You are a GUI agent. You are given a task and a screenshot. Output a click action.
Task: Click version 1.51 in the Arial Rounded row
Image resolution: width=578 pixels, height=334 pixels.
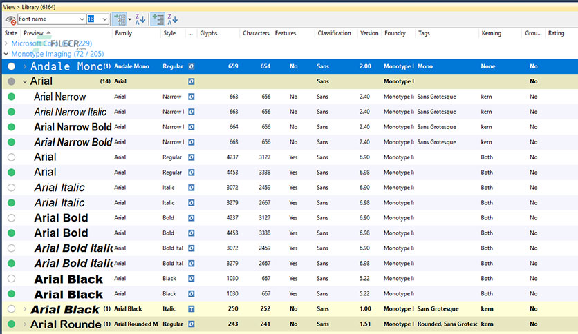365,324
